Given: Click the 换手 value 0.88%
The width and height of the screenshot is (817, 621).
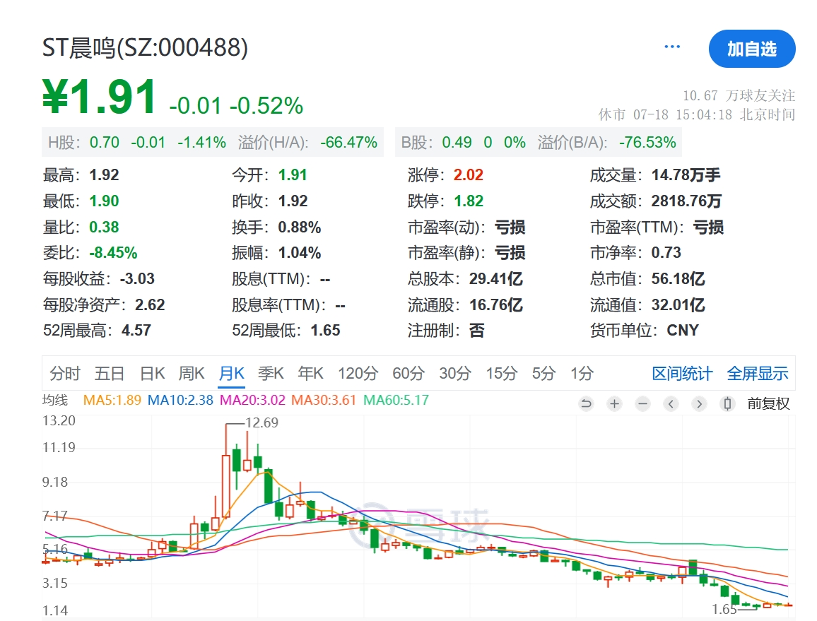Looking at the screenshot, I should click(300, 227).
